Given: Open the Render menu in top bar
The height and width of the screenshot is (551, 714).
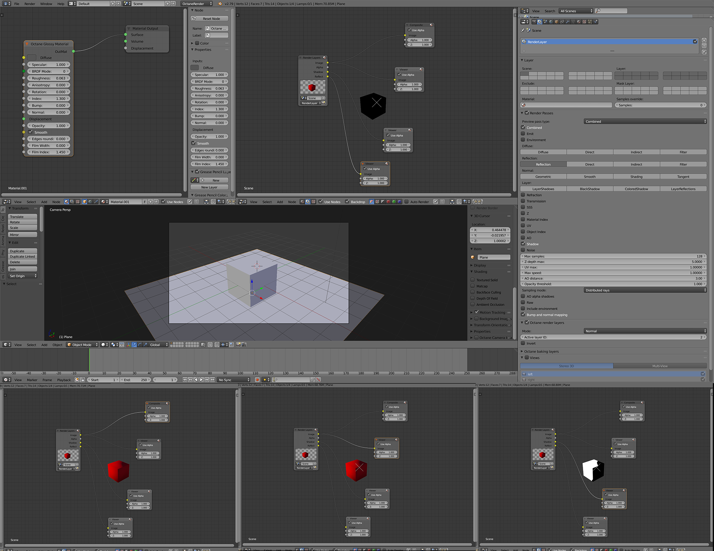Looking at the screenshot, I should click(30, 4).
